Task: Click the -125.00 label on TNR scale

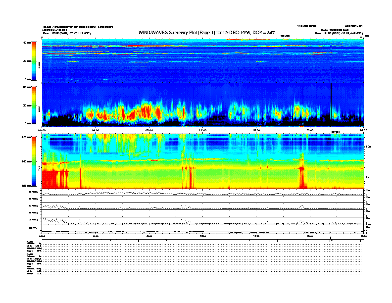Action: tap(26, 137)
